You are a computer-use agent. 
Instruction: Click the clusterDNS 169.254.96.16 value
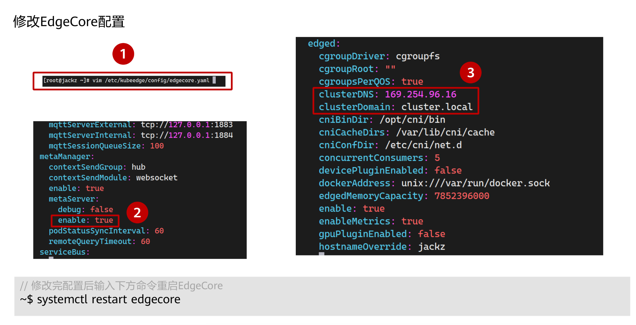point(420,94)
